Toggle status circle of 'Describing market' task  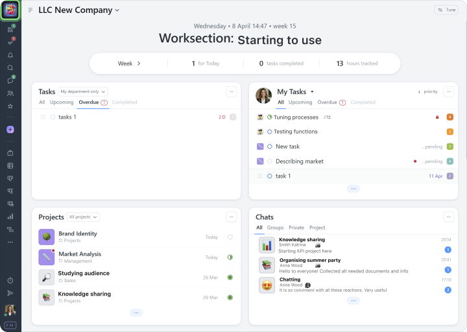coord(270,161)
